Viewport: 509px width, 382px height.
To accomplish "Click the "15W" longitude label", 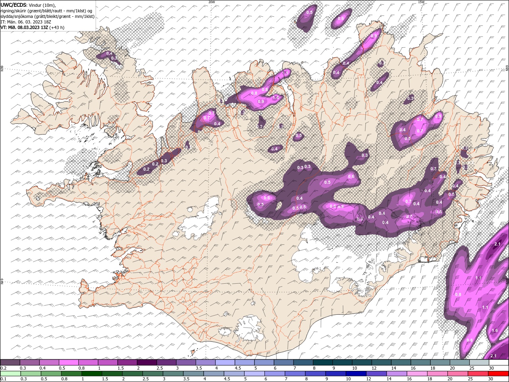I will pos(421,2).
